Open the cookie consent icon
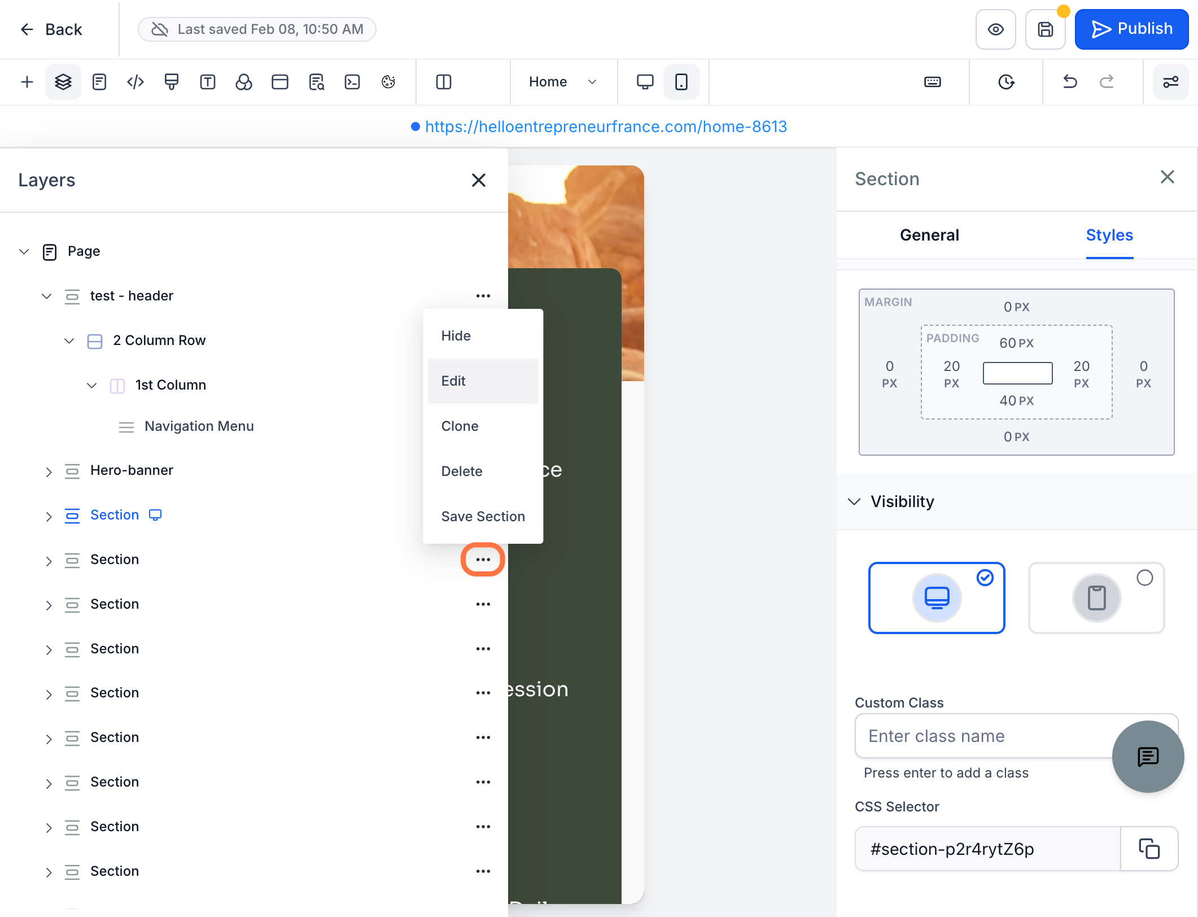 pyautogui.click(x=388, y=82)
